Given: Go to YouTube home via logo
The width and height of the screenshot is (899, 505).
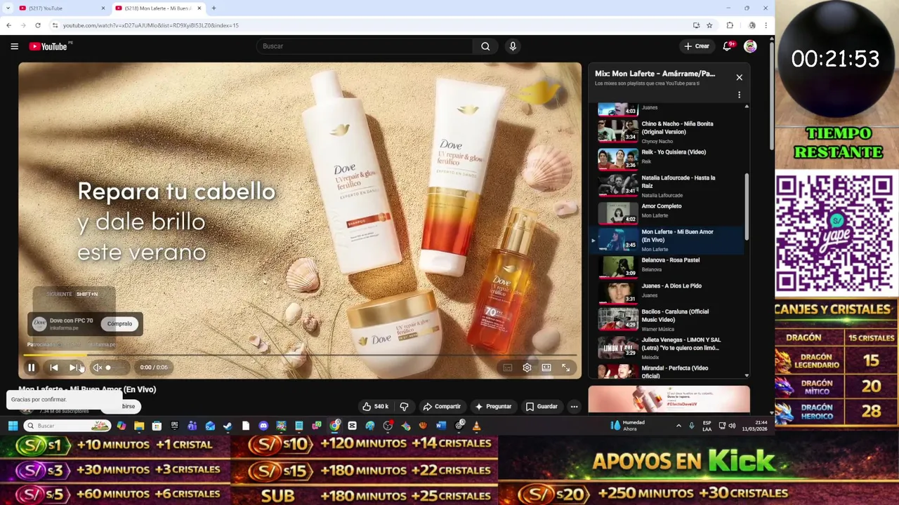Looking at the screenshot, I should 48,46.
